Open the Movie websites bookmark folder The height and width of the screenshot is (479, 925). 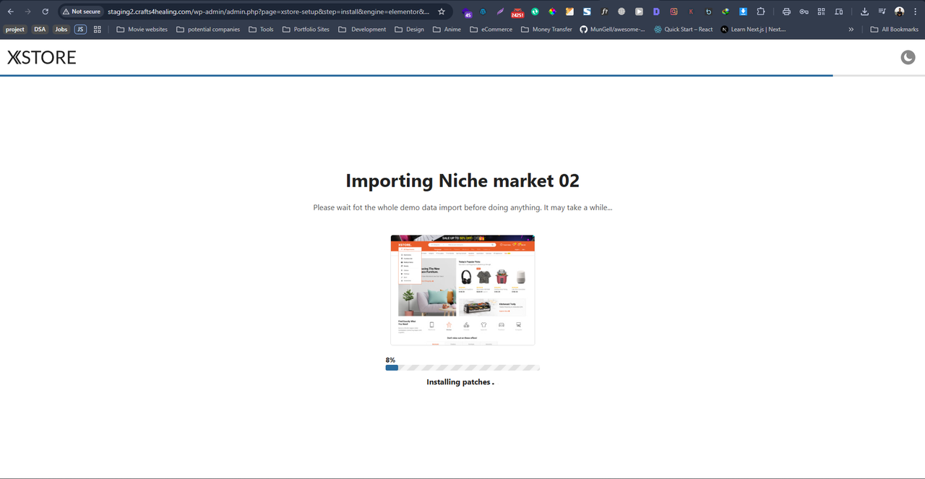142,30
